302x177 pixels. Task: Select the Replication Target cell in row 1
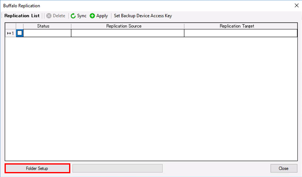pos(240,33)
